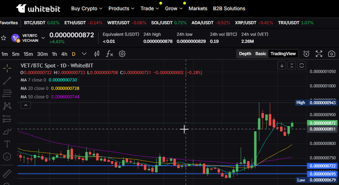
Task: Open BTC/USDT ticker pair
Action: 42,23
